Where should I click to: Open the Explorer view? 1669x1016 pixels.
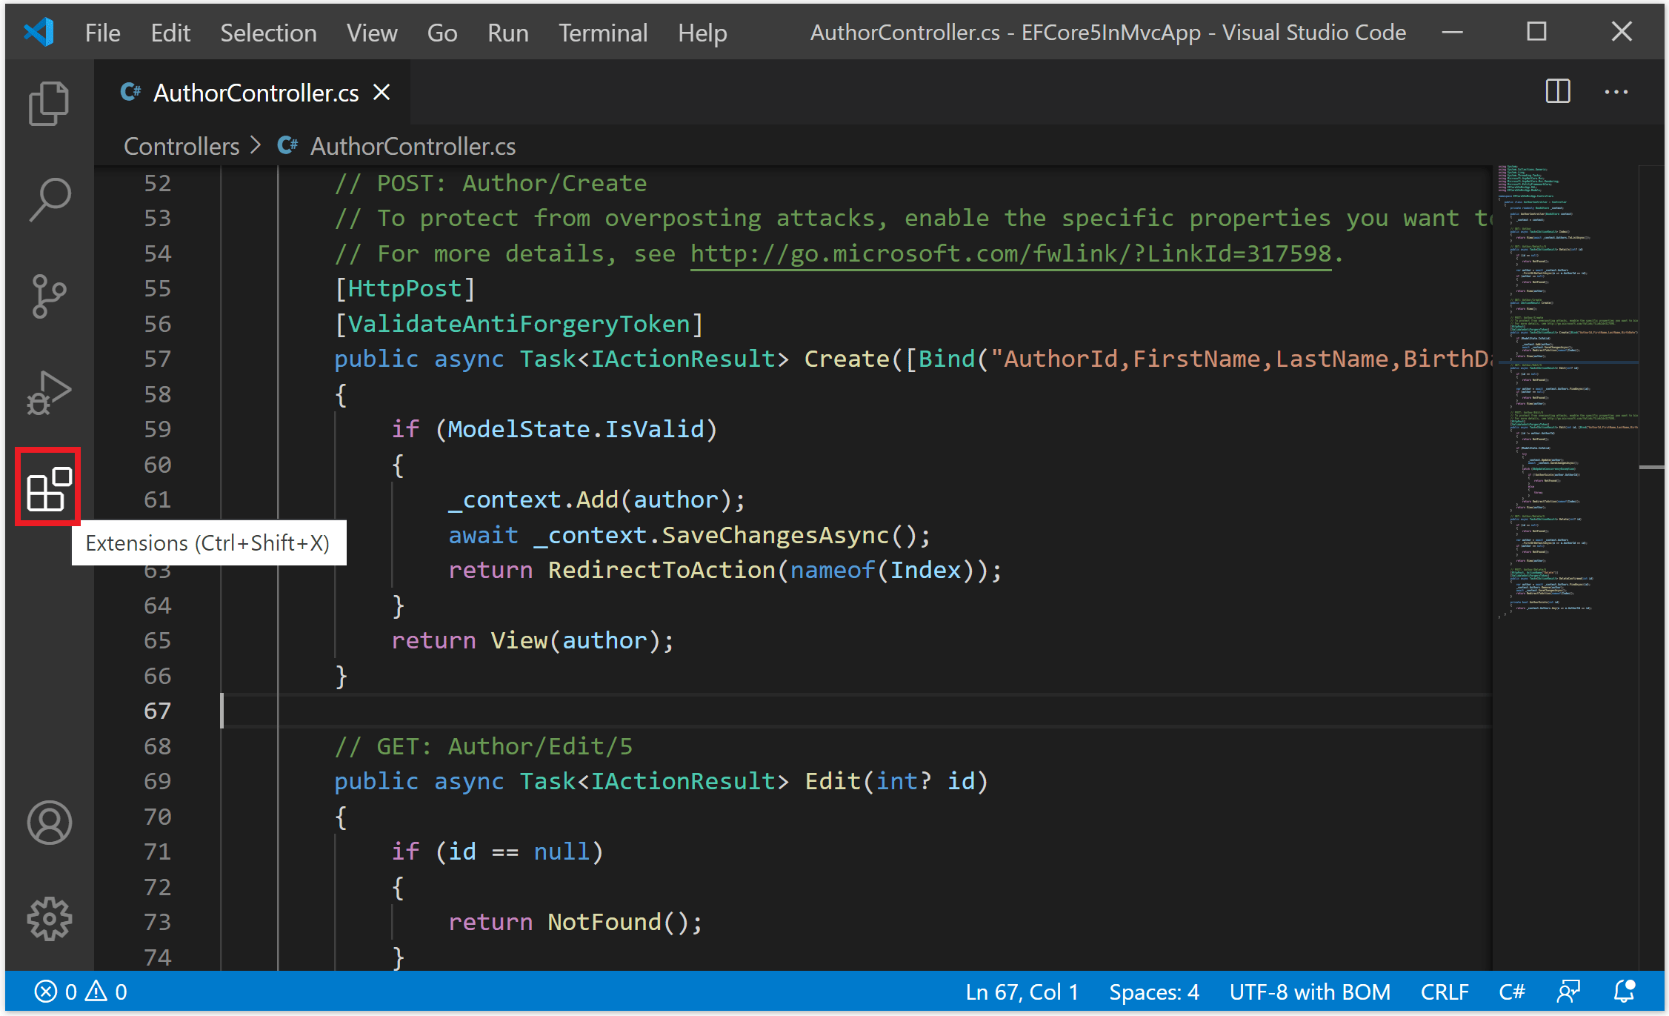[47, 102]
